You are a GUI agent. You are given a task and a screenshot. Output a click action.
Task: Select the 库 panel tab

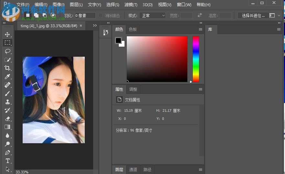coord(210,29)
